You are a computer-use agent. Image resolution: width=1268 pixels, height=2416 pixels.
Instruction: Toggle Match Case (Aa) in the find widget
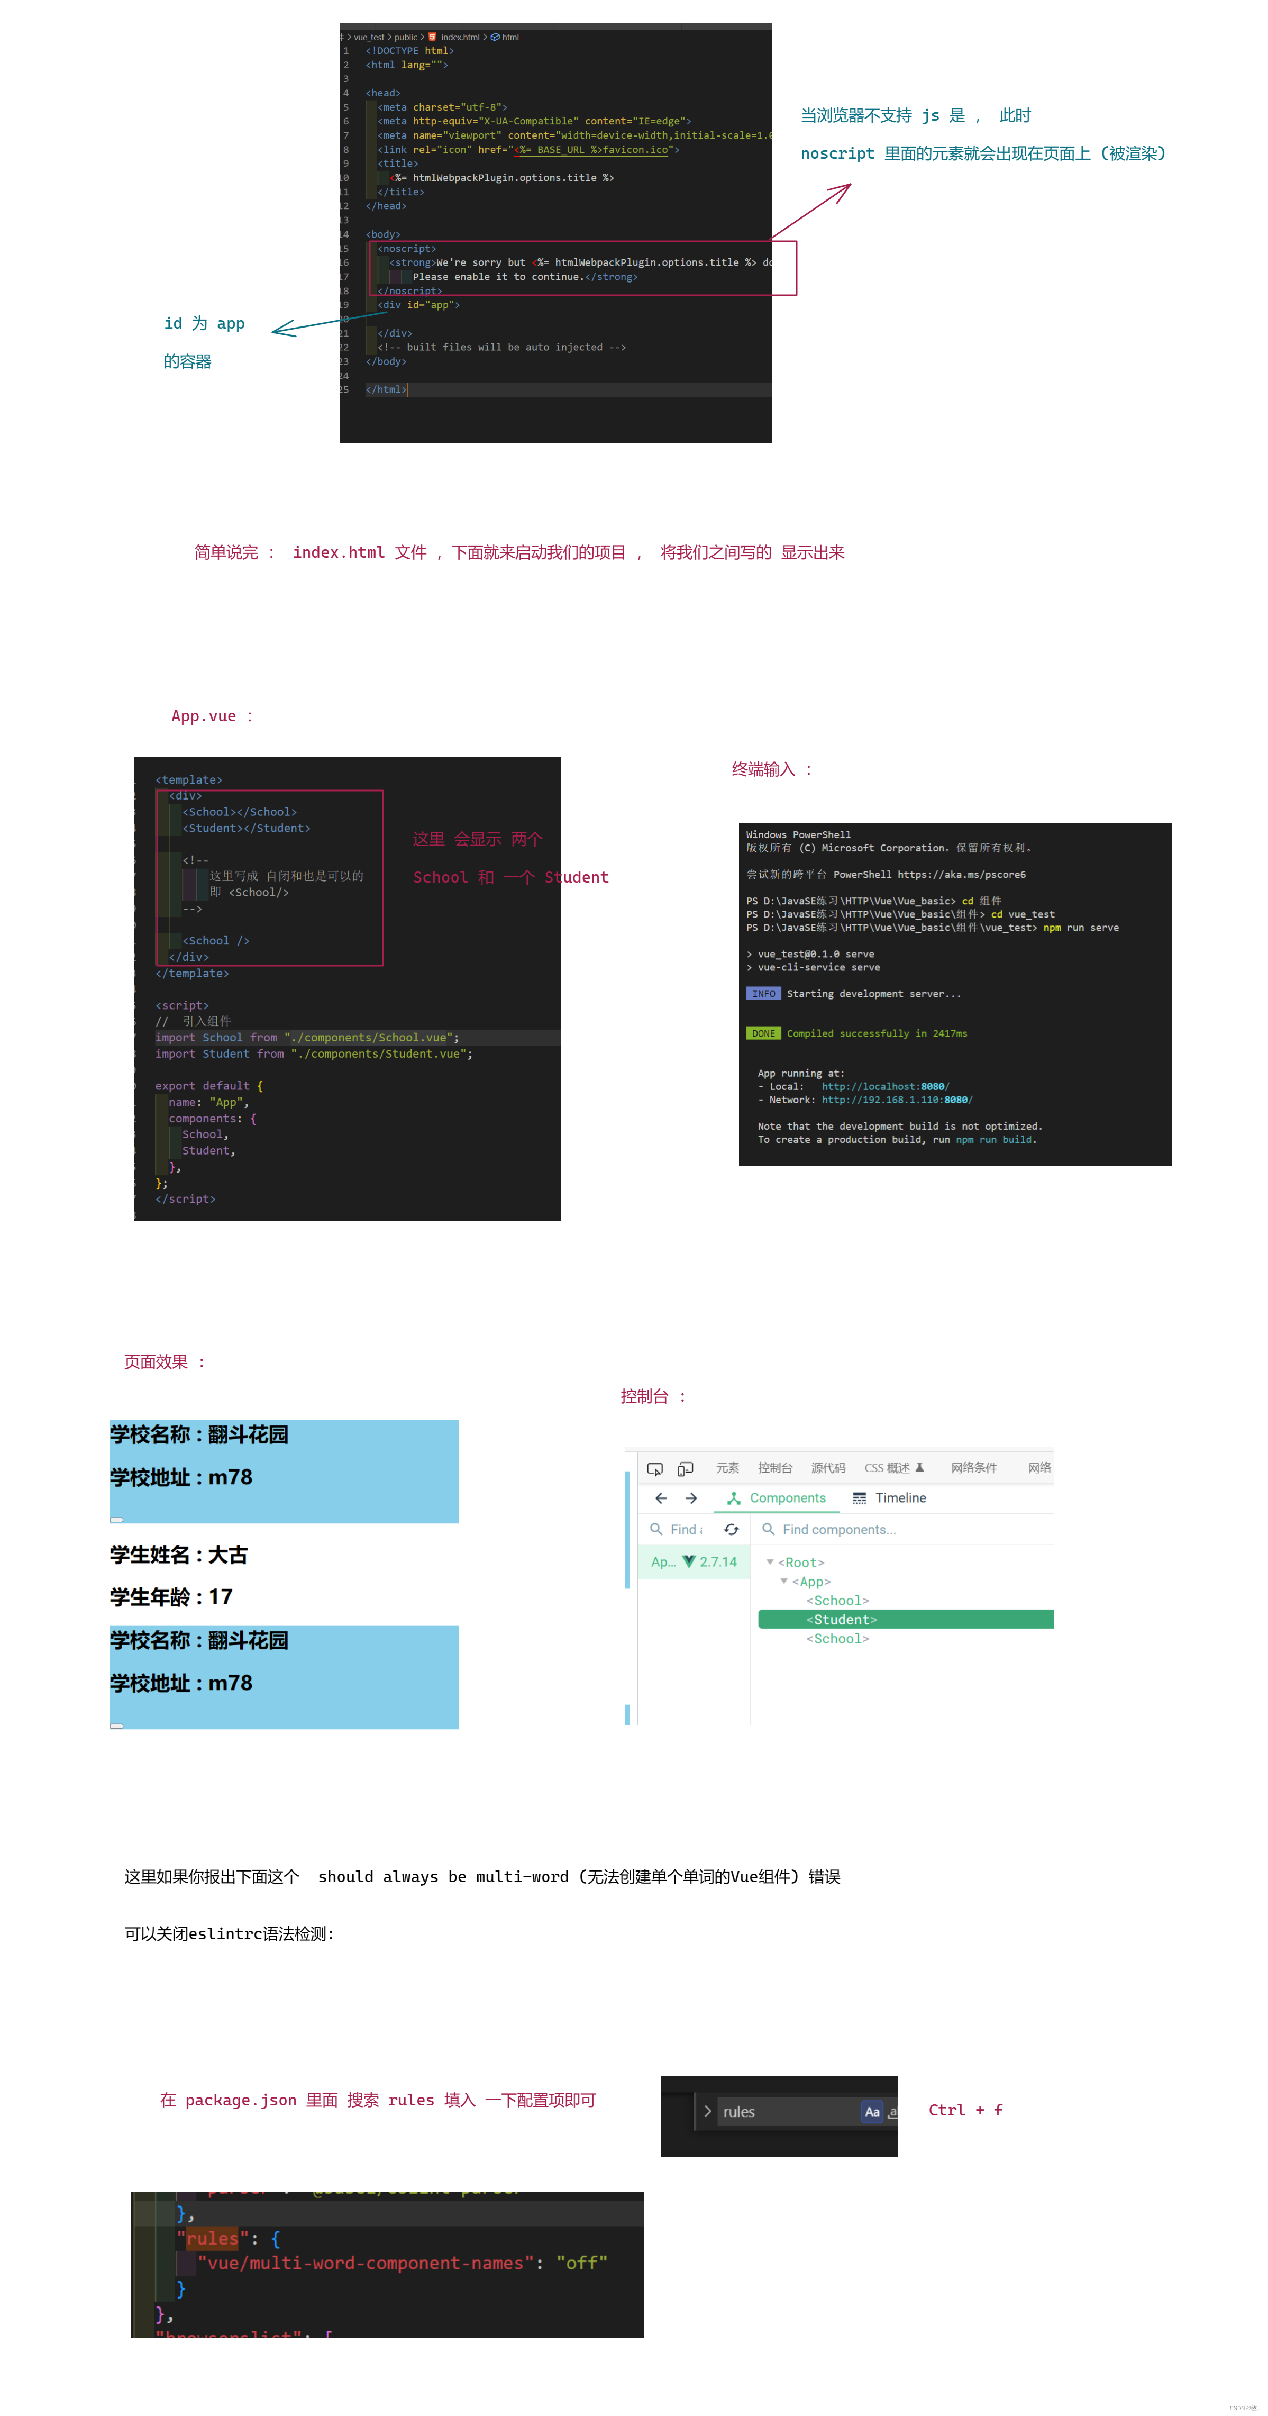point(872,2111)
